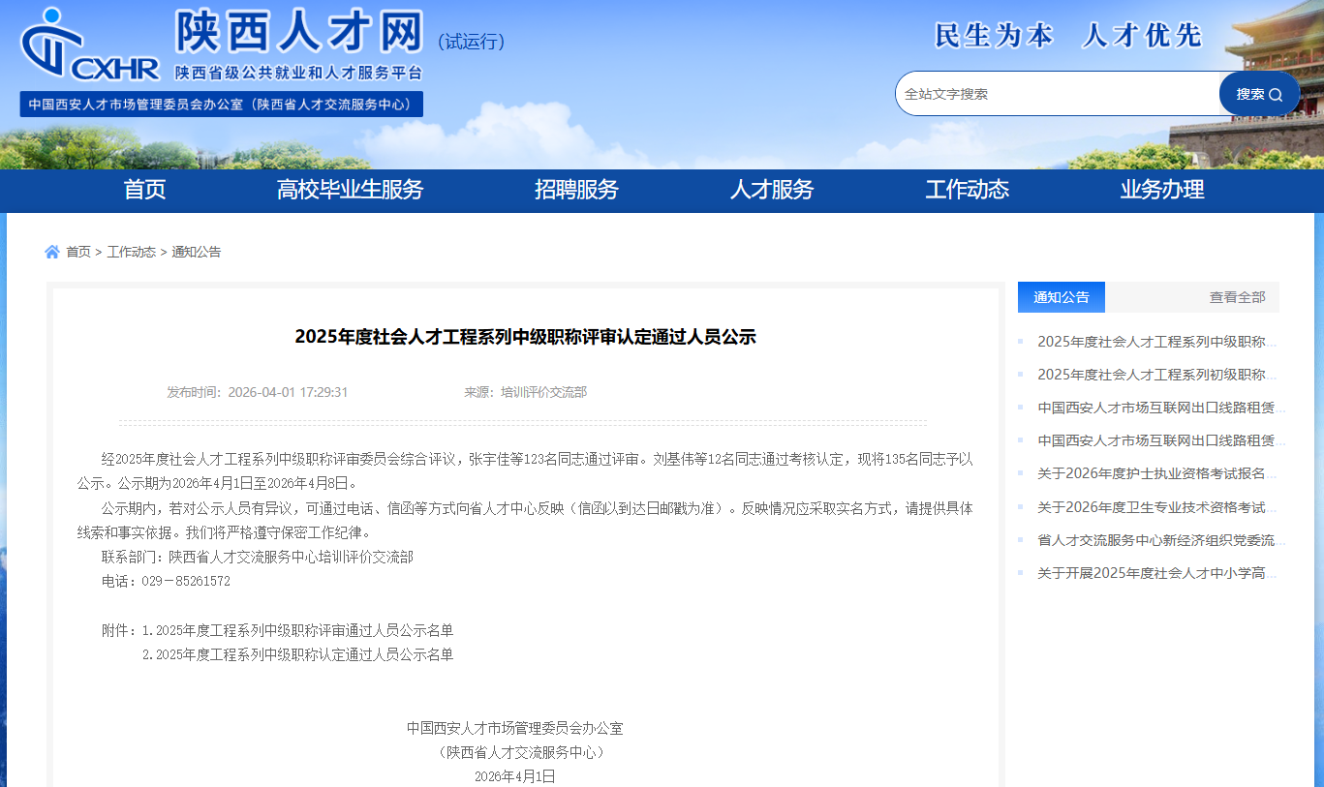Select 业务办理 navigation item
The height and width of the screenshot is (787, 1324).
(x=1162, y=190)
